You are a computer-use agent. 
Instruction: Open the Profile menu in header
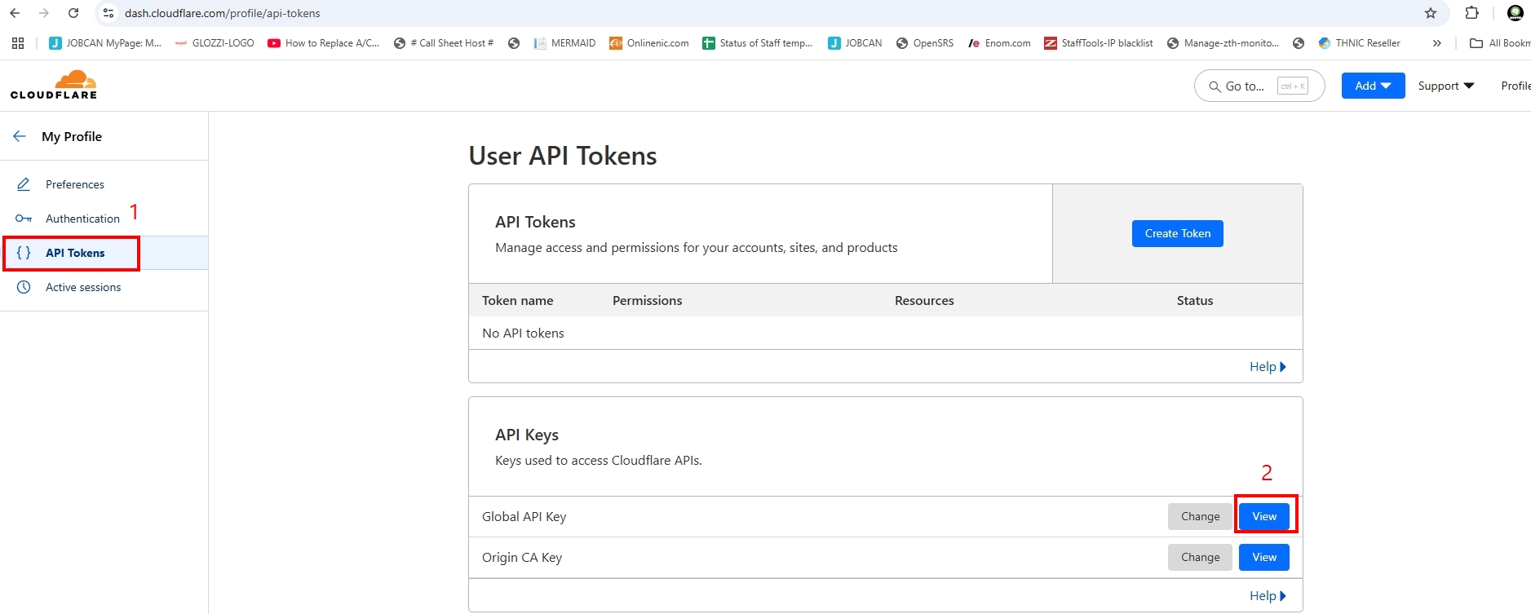[x=1516, y=86]
